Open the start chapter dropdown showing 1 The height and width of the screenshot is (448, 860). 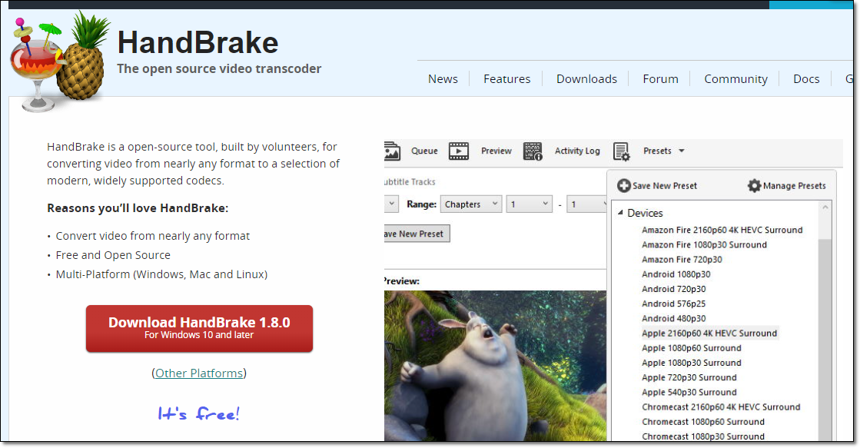click(530, 204)
